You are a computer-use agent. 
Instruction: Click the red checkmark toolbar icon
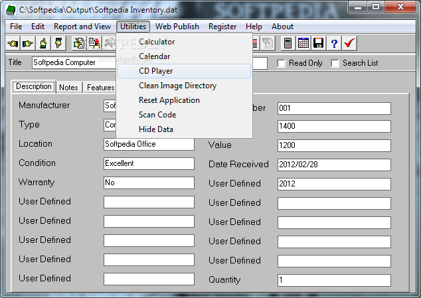349,43
